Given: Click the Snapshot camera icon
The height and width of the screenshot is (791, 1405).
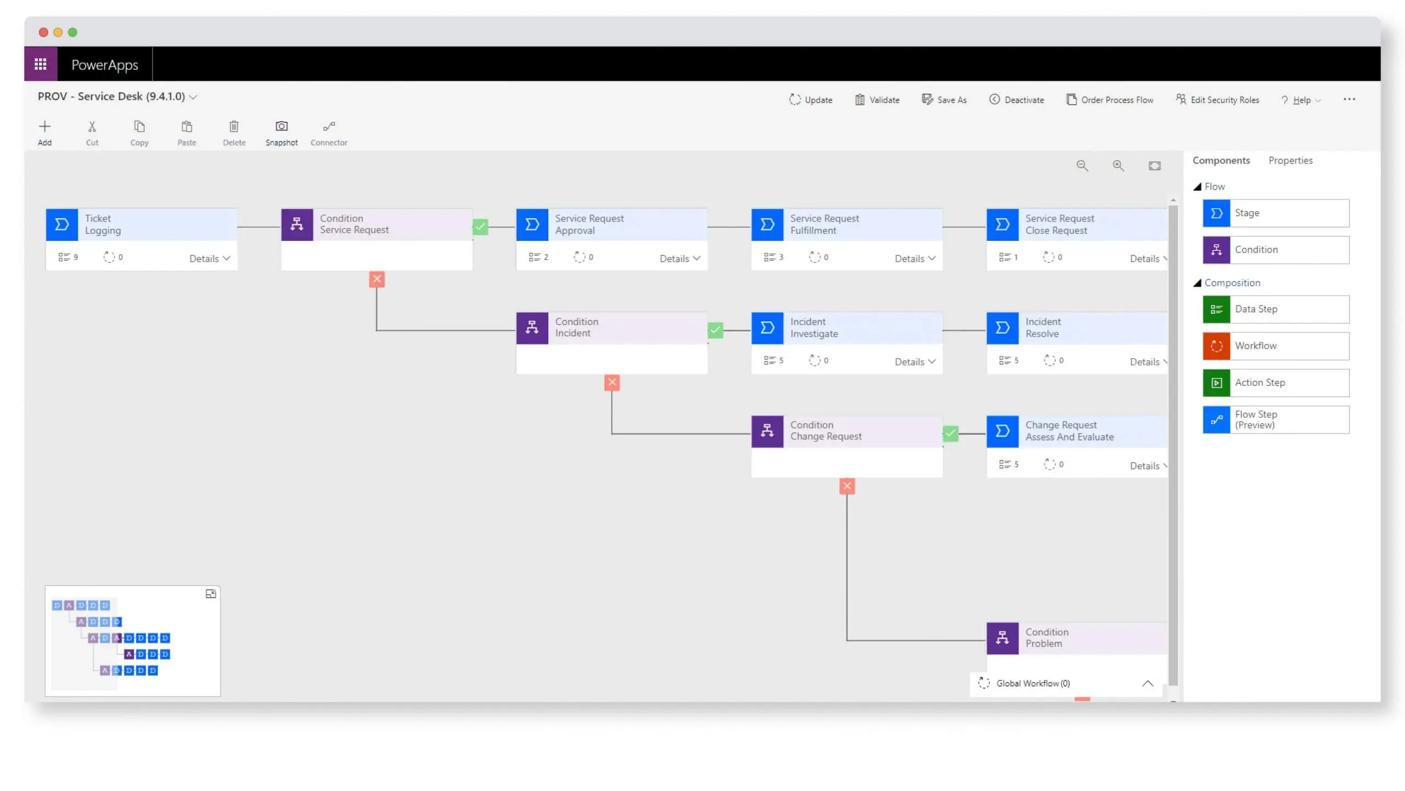Looking at the screenshot, I should point(281,127).
